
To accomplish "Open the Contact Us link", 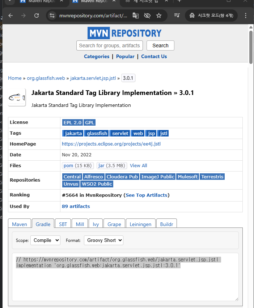I will (x=154, y=57).
